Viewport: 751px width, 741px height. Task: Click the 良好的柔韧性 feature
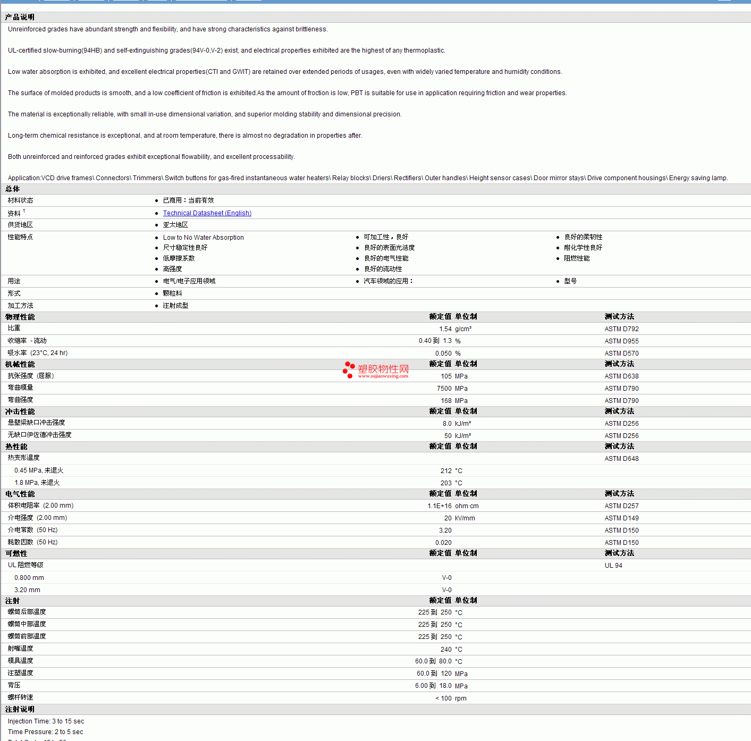(583, 237)
